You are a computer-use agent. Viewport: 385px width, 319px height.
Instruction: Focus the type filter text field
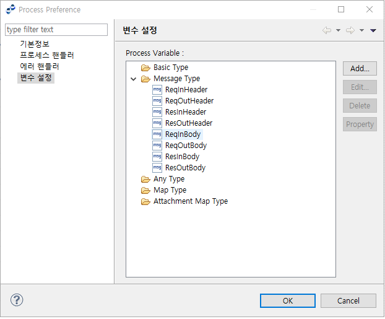click(56, 30)
